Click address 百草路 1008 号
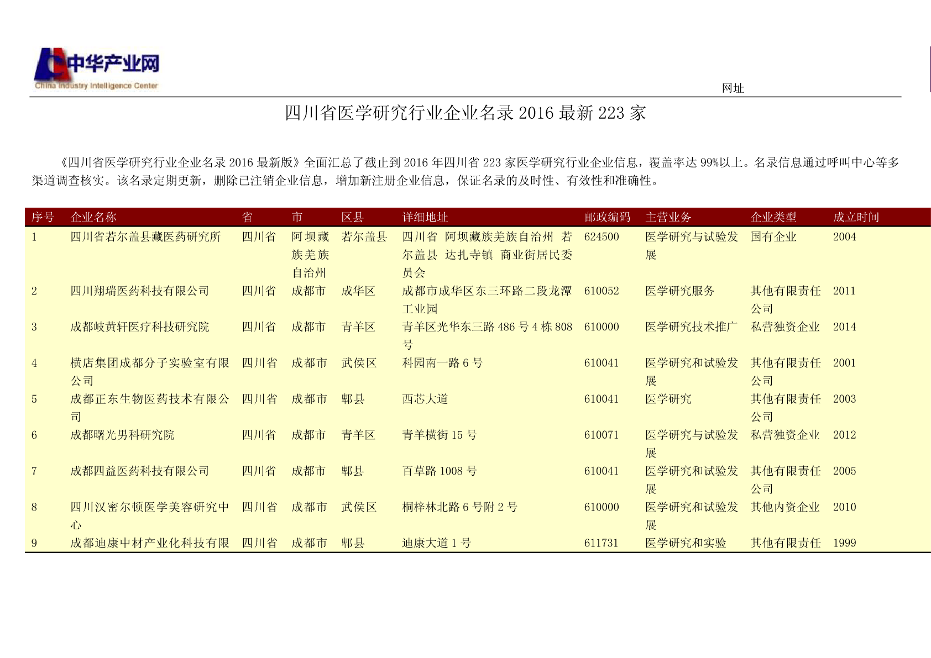The height and width of the screenshot is (658, 931). (x=440, y=471)
